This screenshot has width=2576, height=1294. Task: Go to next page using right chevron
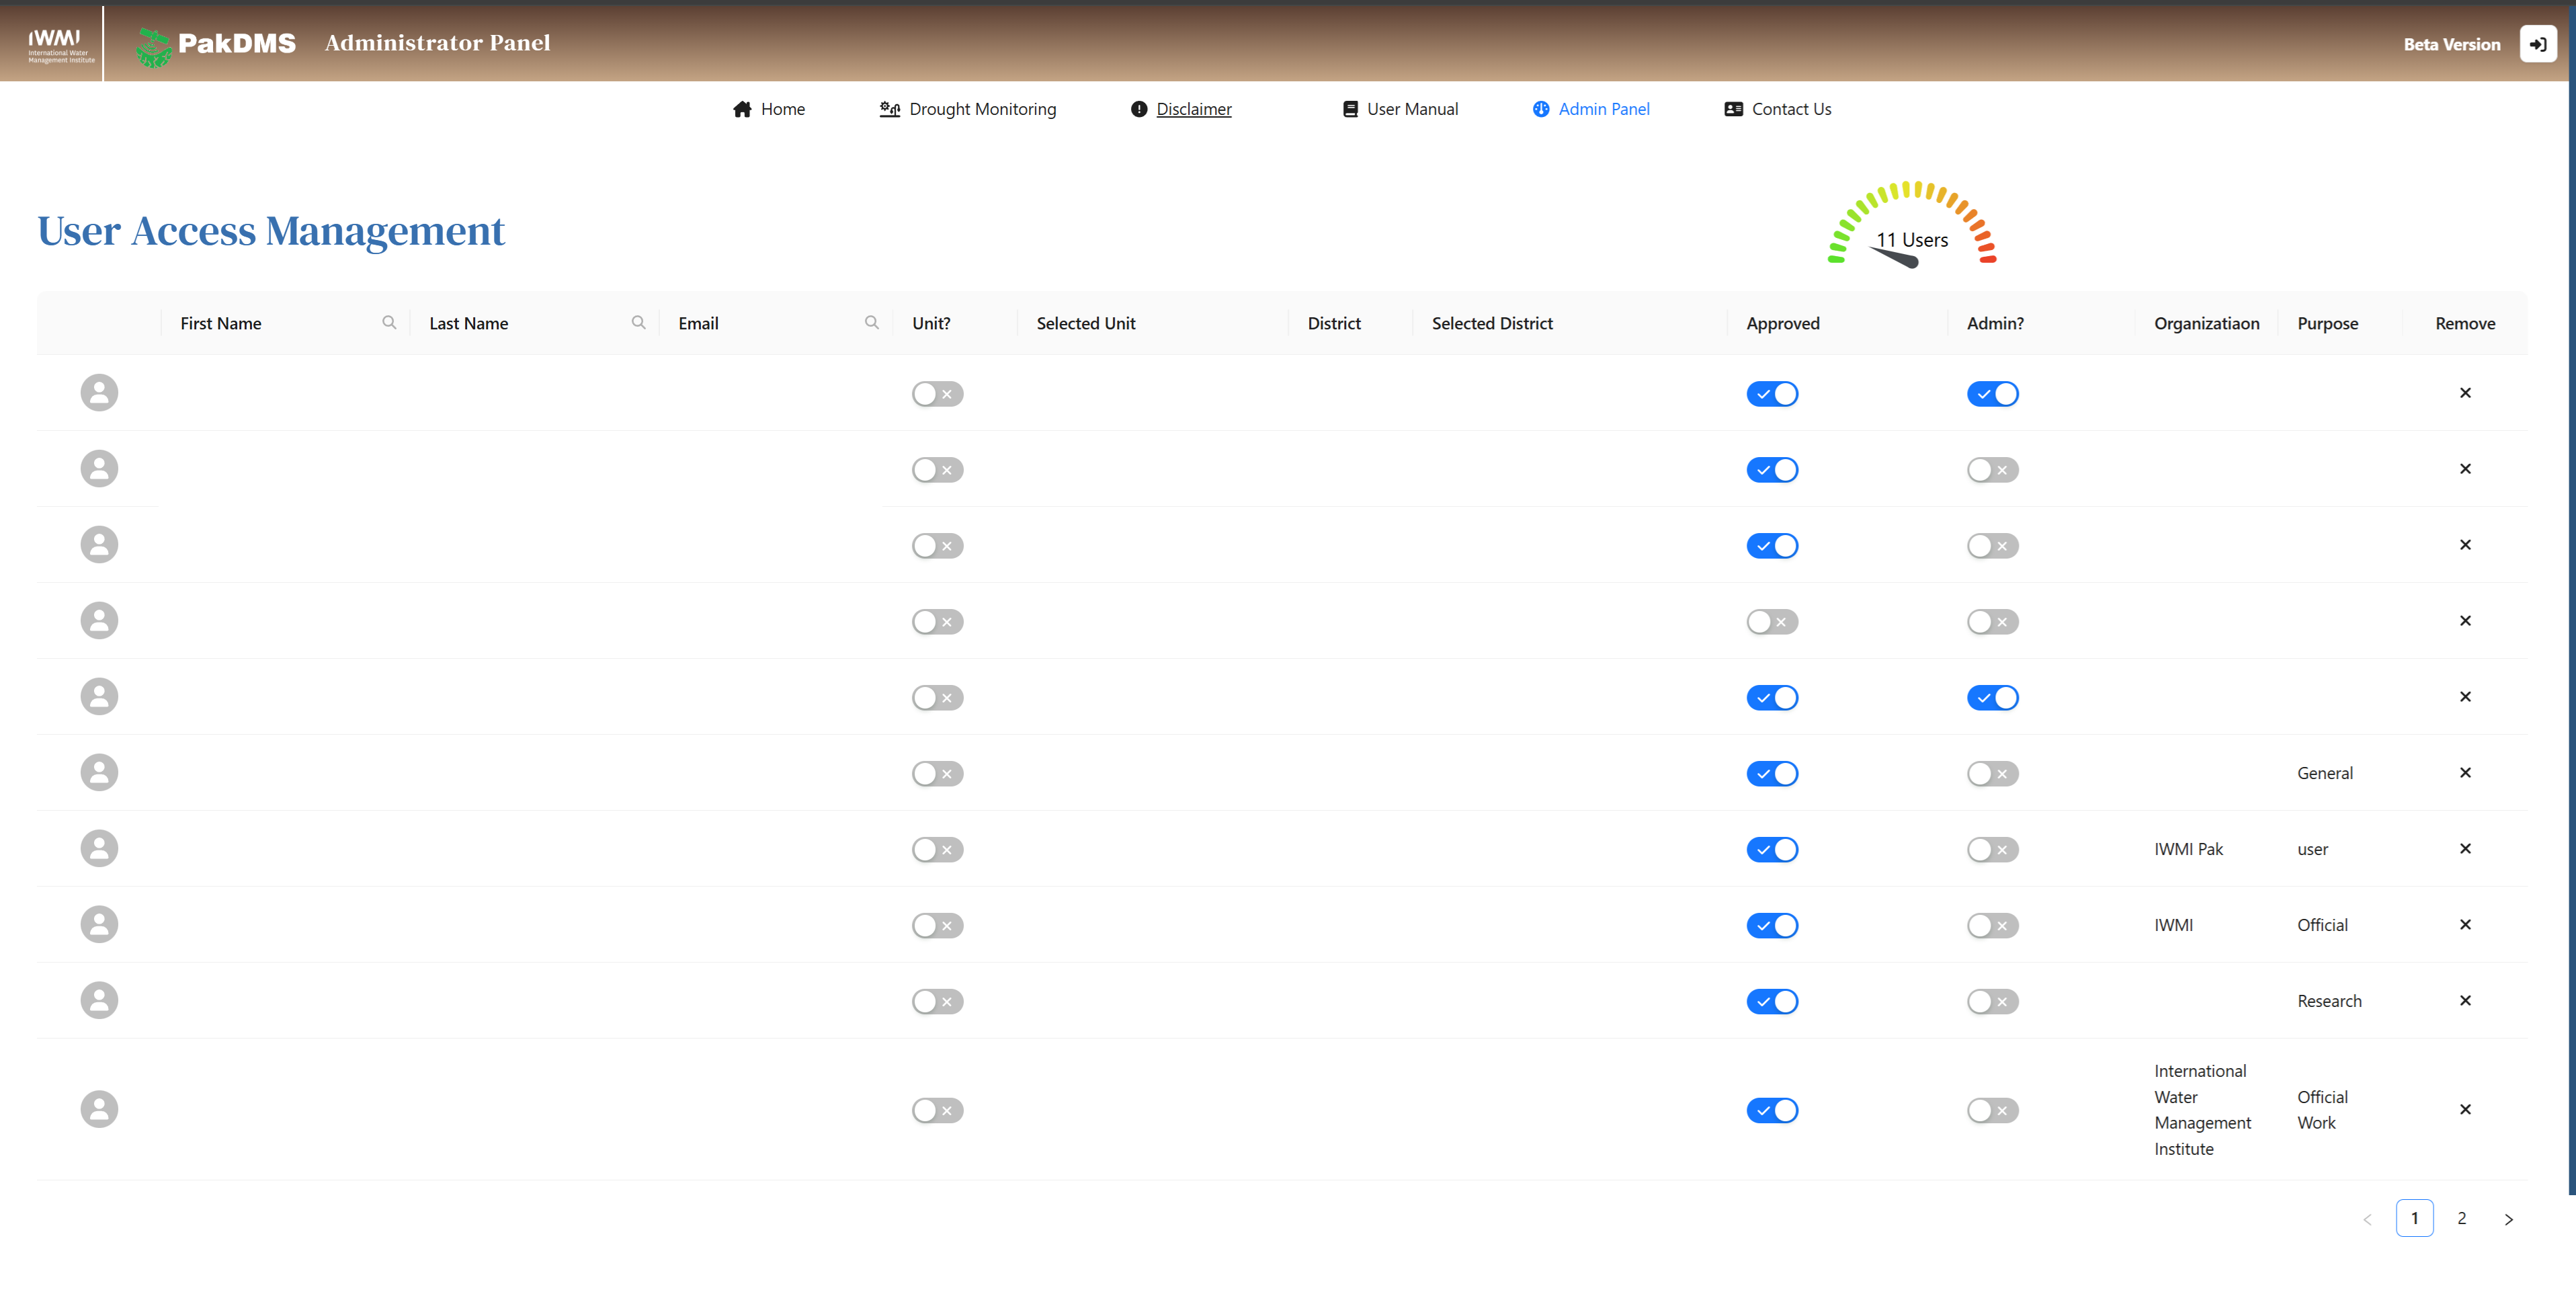pyautogui.click(x=2508, y=1219)
